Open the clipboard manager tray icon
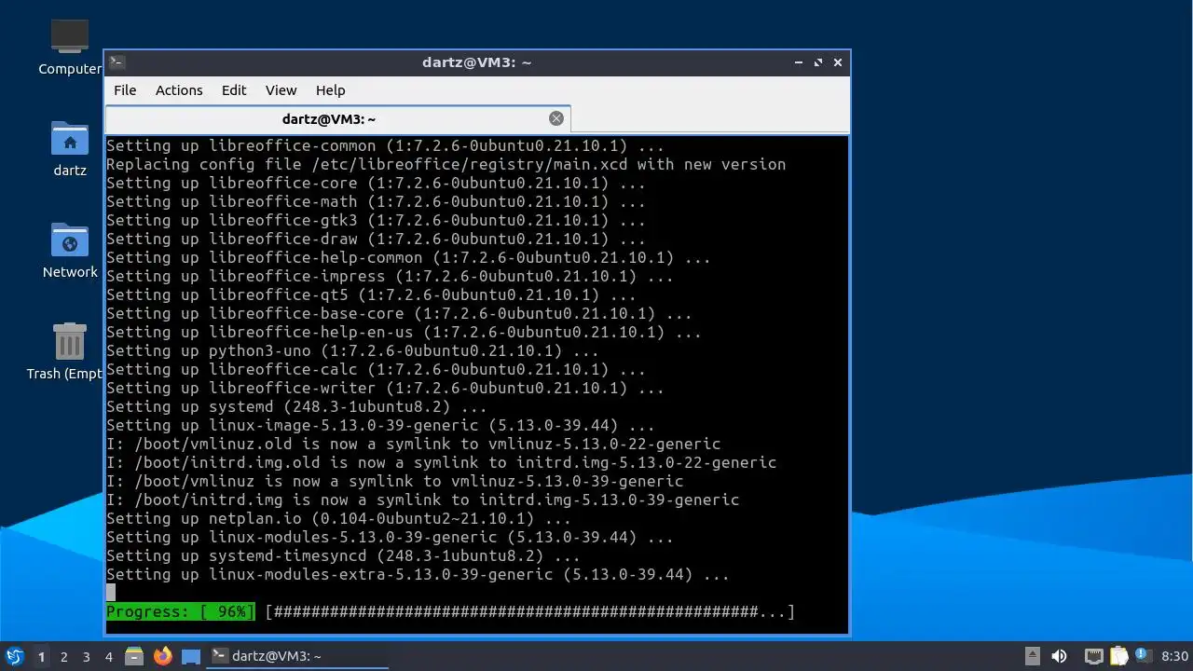 (1118, 656)
